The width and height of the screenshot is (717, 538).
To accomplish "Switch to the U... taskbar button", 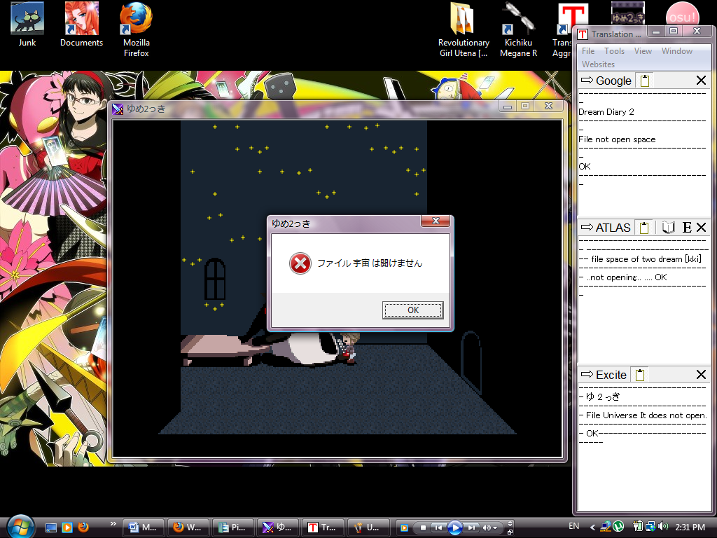I will (x=368, y=527).
